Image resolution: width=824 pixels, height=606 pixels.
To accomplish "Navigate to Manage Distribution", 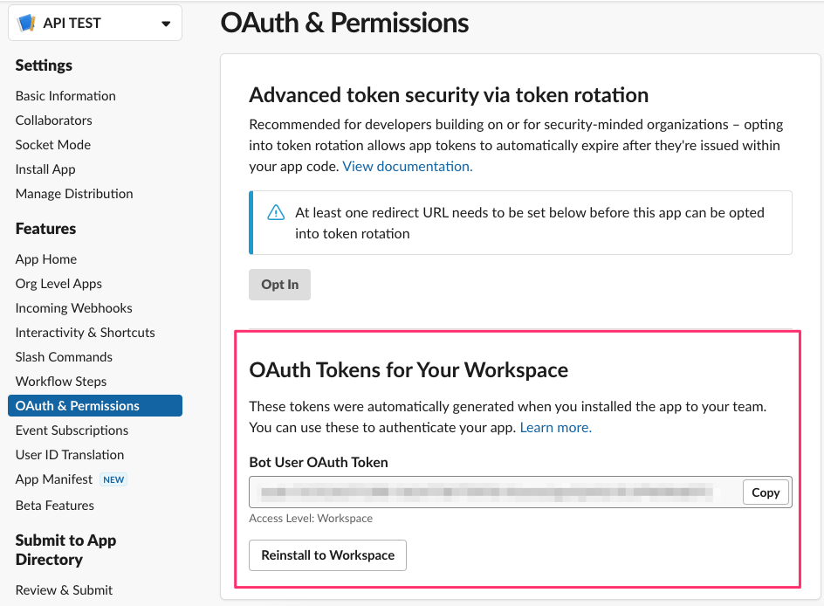I will click(x=74, y=194).
